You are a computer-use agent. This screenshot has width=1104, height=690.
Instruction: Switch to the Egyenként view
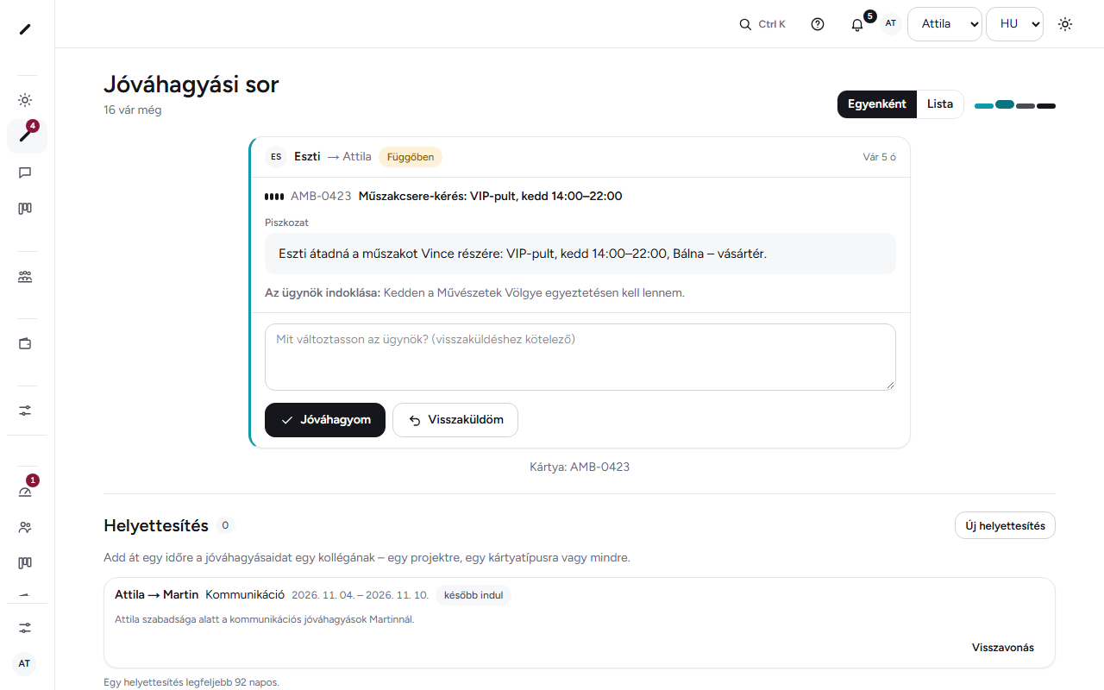coord(876,104)
